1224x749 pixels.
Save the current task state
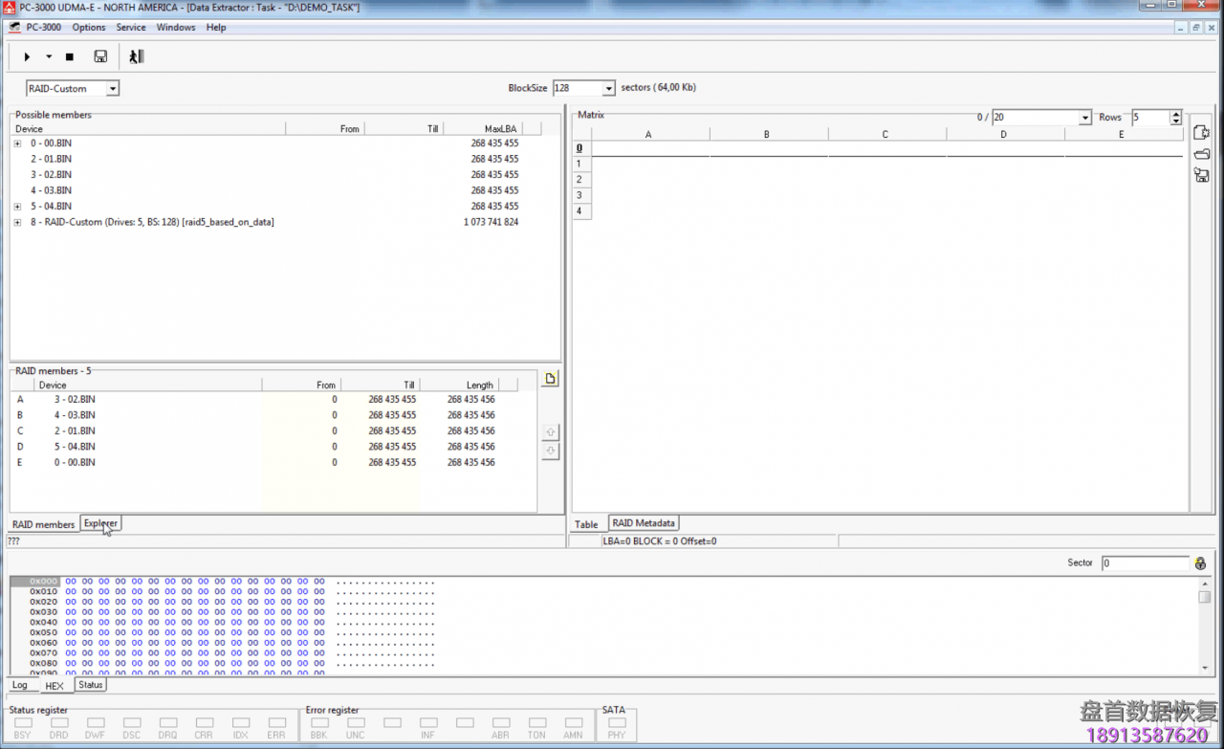(100, 56)
